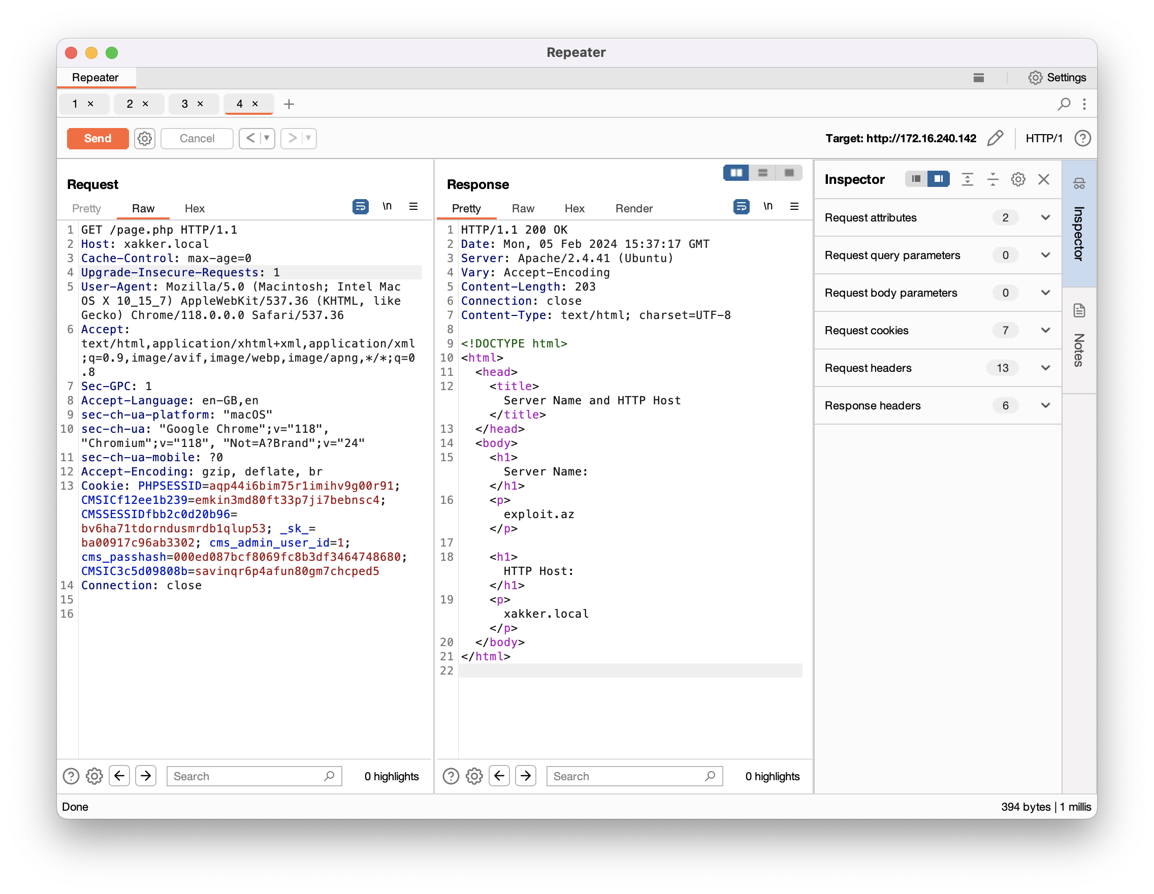
Task: Open Repeater tab options kebab menu
Action: [1084, 104]
